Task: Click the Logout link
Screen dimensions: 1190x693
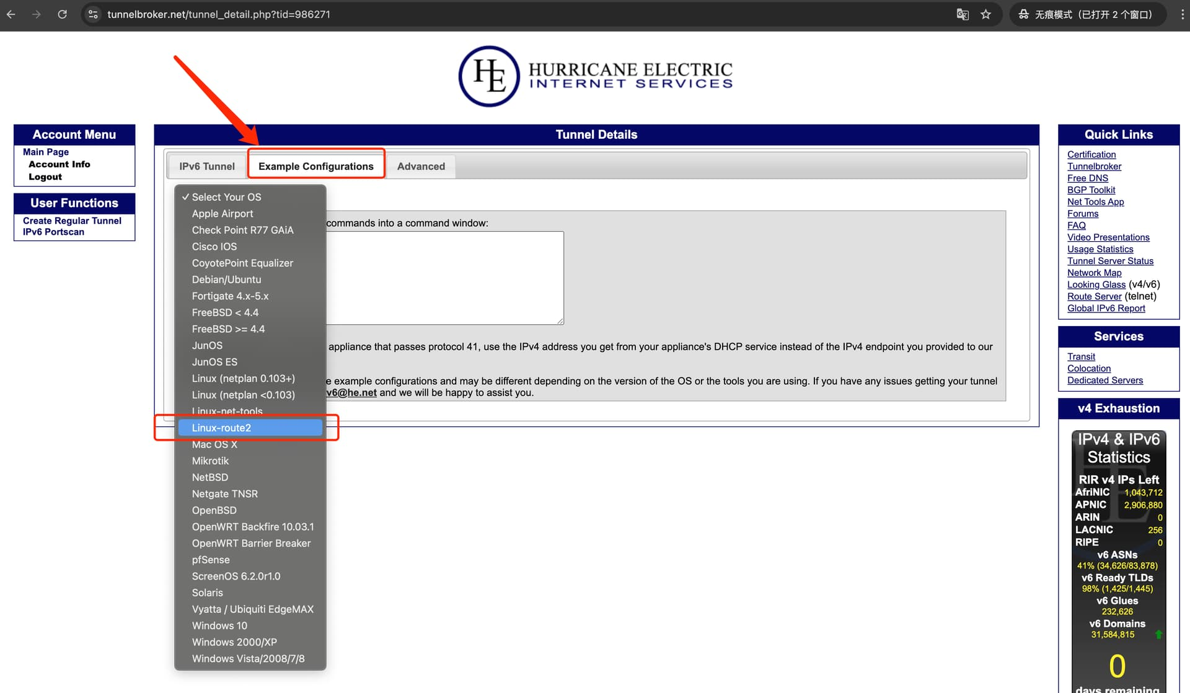Action: click(45, 177)
